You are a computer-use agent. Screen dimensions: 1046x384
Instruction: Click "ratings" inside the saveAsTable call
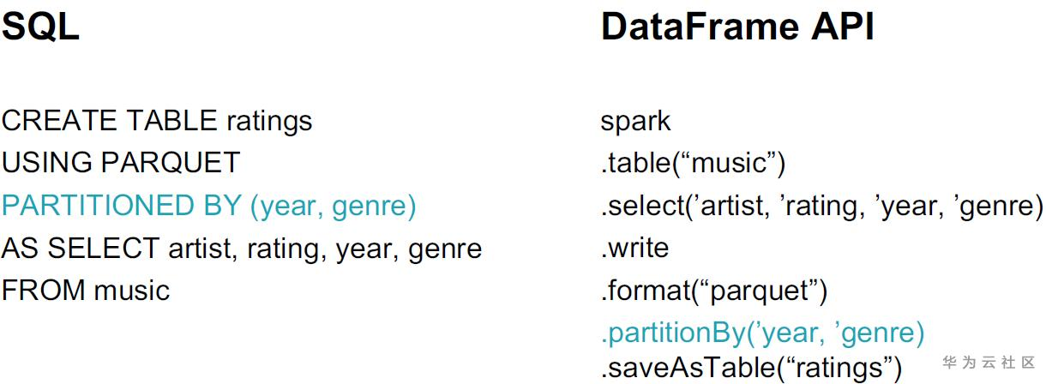pyautogui.click(x=839, y=368)
